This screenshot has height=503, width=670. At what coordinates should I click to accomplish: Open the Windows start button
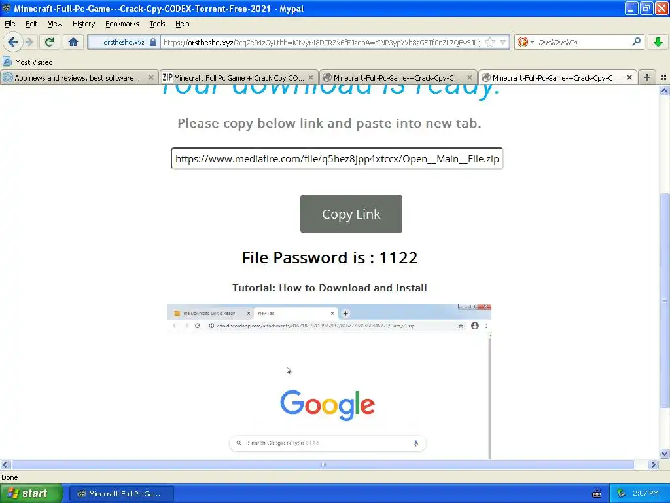(31, 494)
